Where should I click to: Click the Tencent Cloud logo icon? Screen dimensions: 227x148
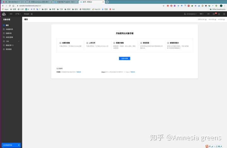[4, 14]
